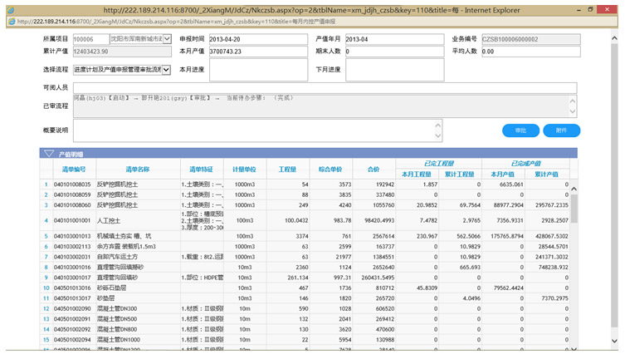The width and height of the screenshot is (625, 359).
Task: Click the page icon beside the address URL
Action: (12, 22)
